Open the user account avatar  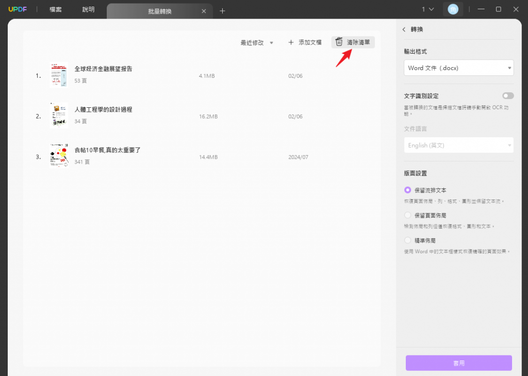coord(453,9)
